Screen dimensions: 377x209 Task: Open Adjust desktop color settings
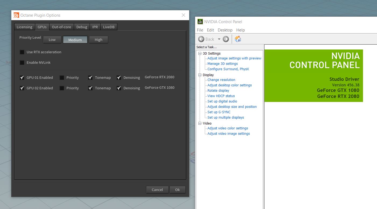230,85
